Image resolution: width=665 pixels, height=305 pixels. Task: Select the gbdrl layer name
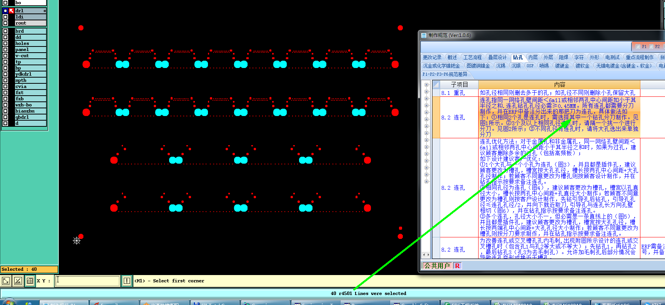click(x=30, y=117)
